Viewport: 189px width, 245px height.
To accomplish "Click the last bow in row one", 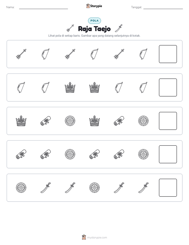I will 143,54.
